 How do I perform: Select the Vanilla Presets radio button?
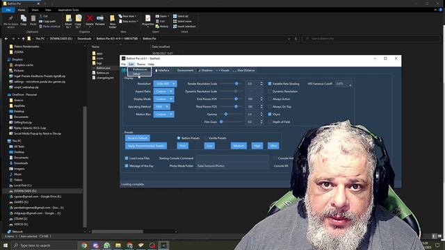(x=206, y=138)
